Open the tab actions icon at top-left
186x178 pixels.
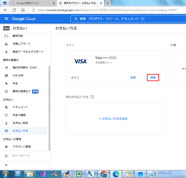5,3
